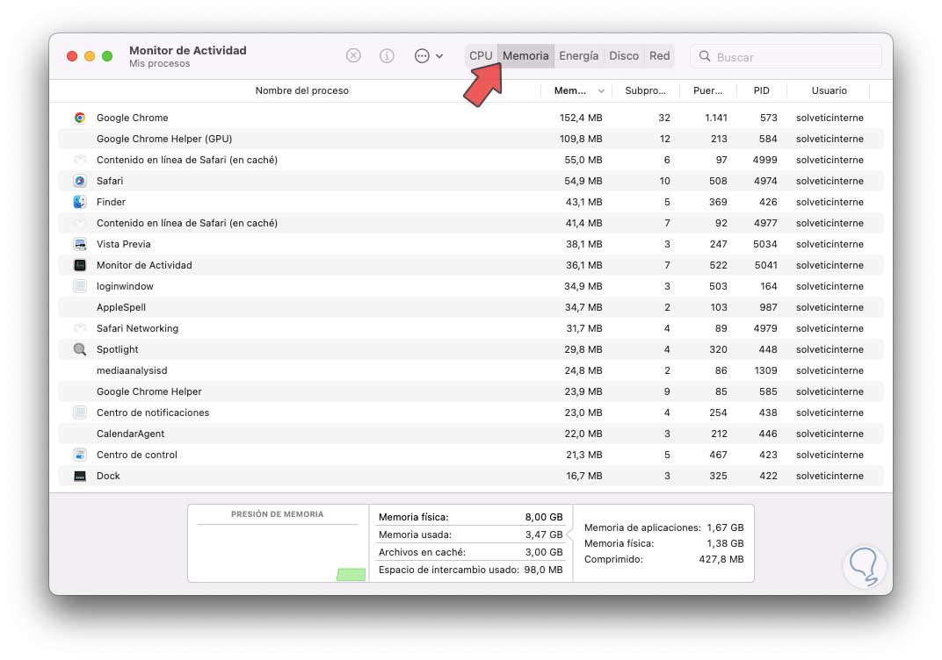
Task: Click the Finder process name
Action: click(111, 202)
